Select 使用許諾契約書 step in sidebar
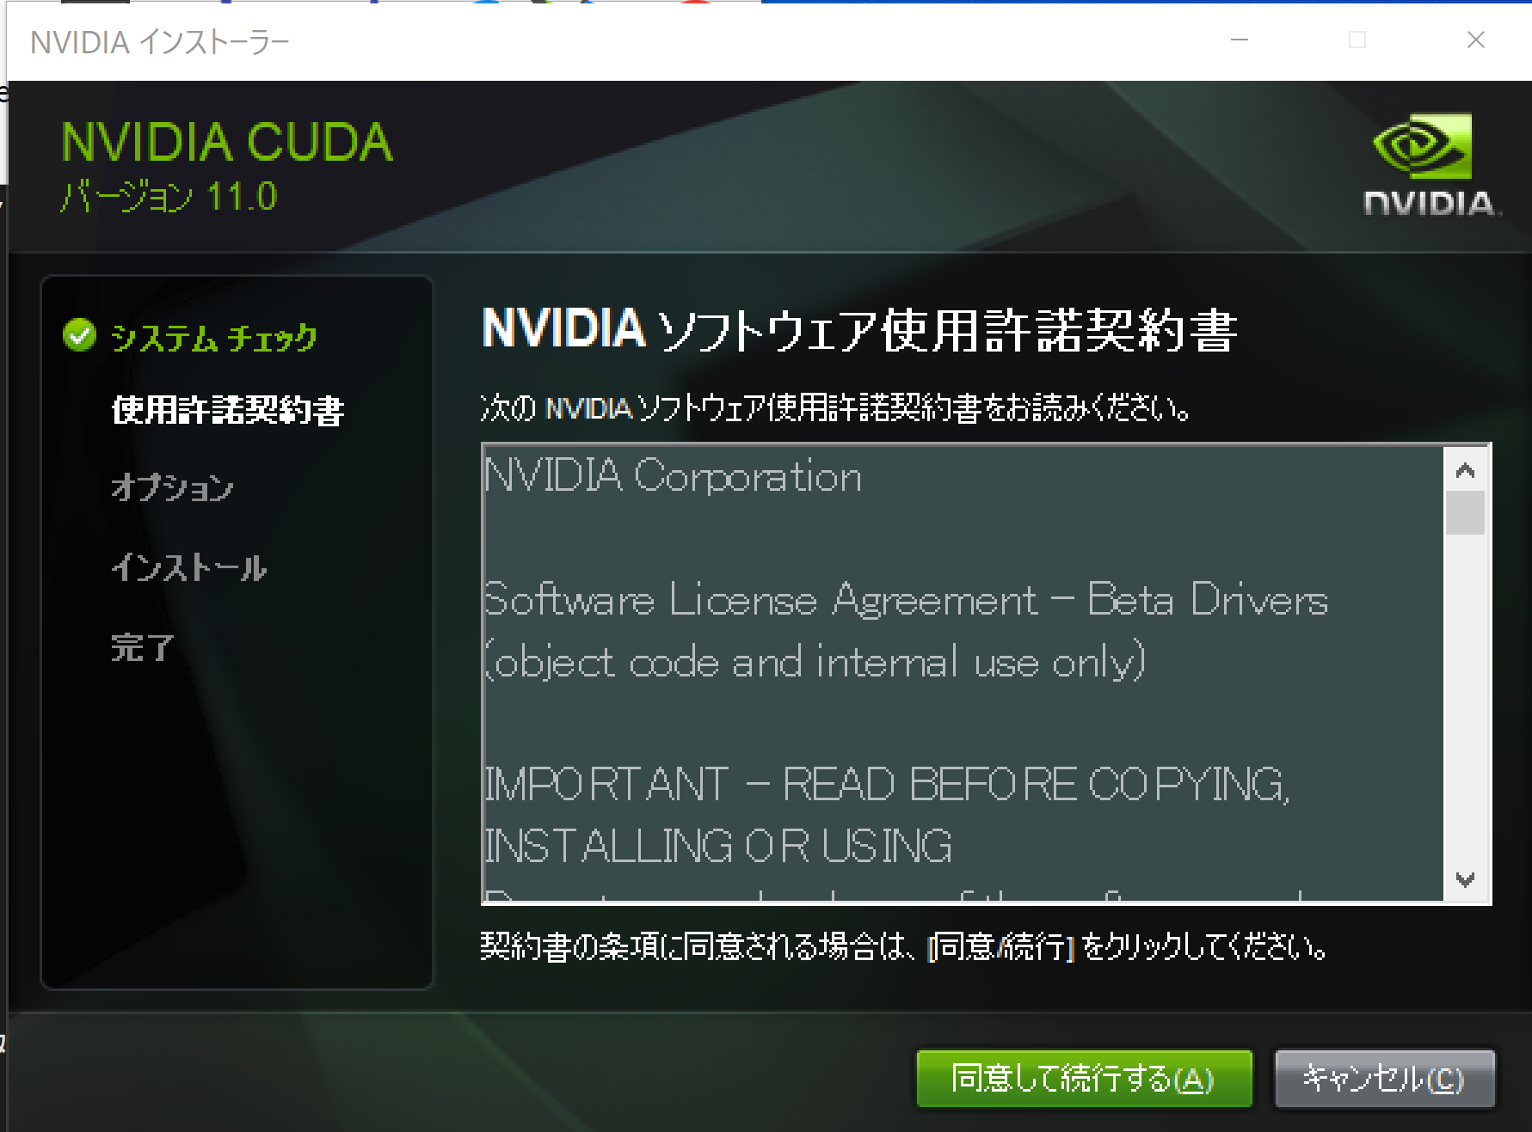Viewport: 1532px width, 1132px height. (228, 410)
